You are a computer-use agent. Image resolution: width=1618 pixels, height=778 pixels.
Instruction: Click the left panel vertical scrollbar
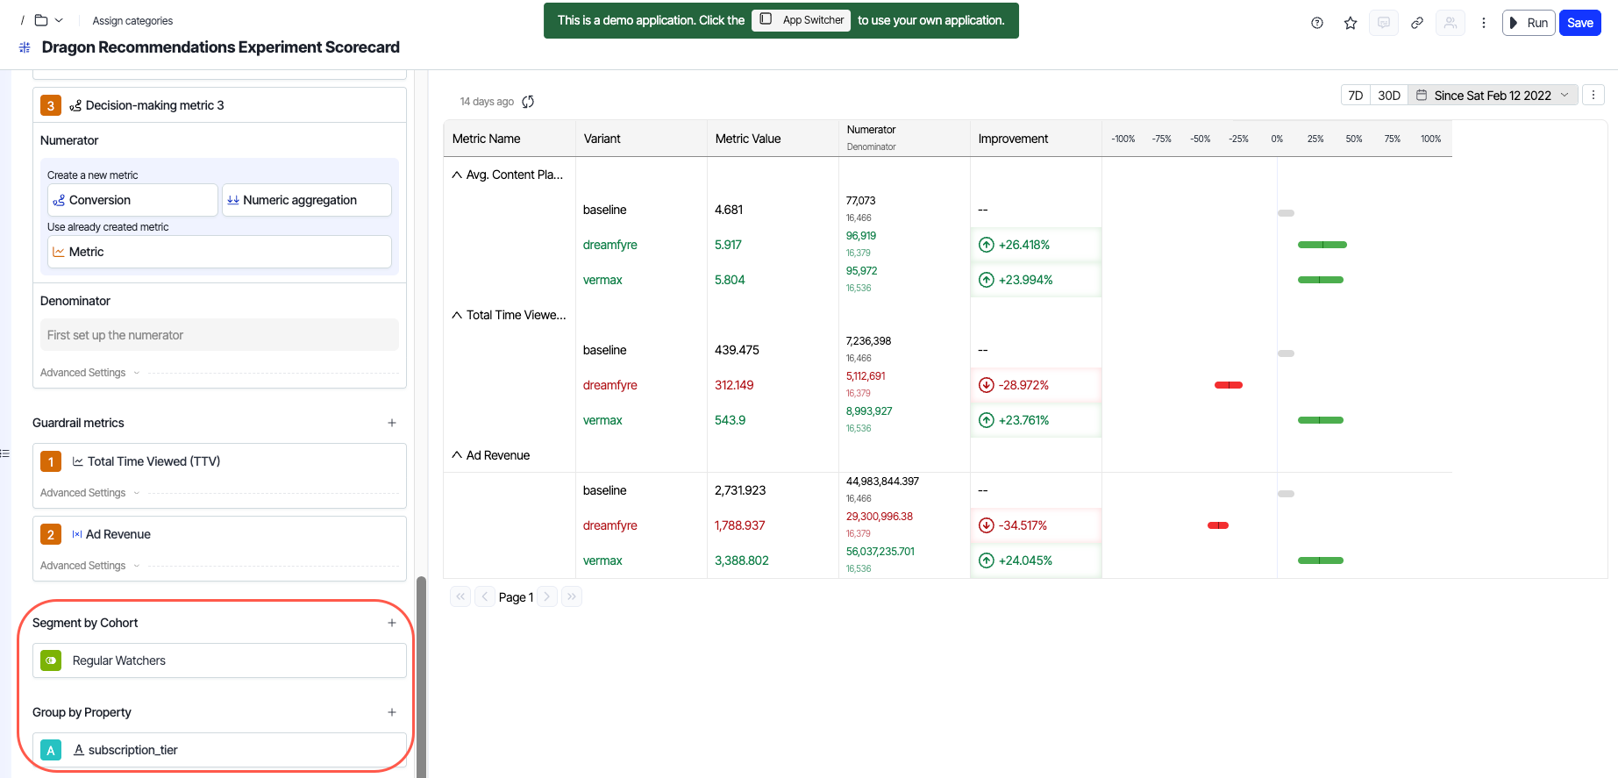[421, 675]
